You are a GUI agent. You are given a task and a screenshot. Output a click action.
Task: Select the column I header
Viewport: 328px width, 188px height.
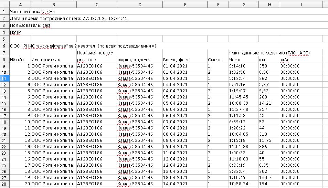tap(301, 4)
